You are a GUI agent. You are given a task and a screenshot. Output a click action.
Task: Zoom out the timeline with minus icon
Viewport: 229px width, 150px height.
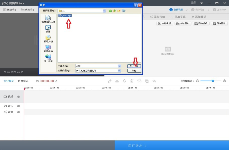(198, 81)
